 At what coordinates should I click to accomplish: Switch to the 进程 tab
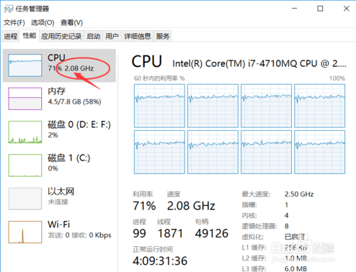click(10, 36)
